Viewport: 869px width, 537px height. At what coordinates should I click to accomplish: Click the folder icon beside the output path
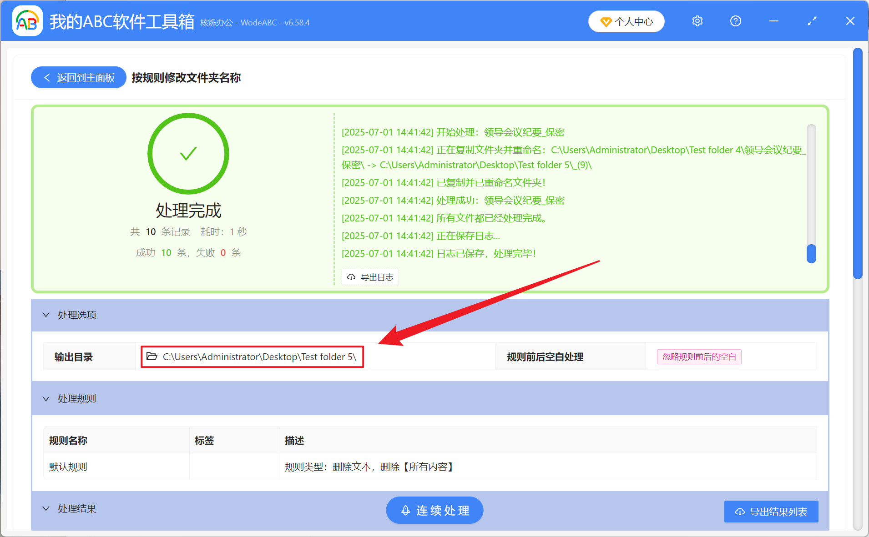tap(152, 357)
